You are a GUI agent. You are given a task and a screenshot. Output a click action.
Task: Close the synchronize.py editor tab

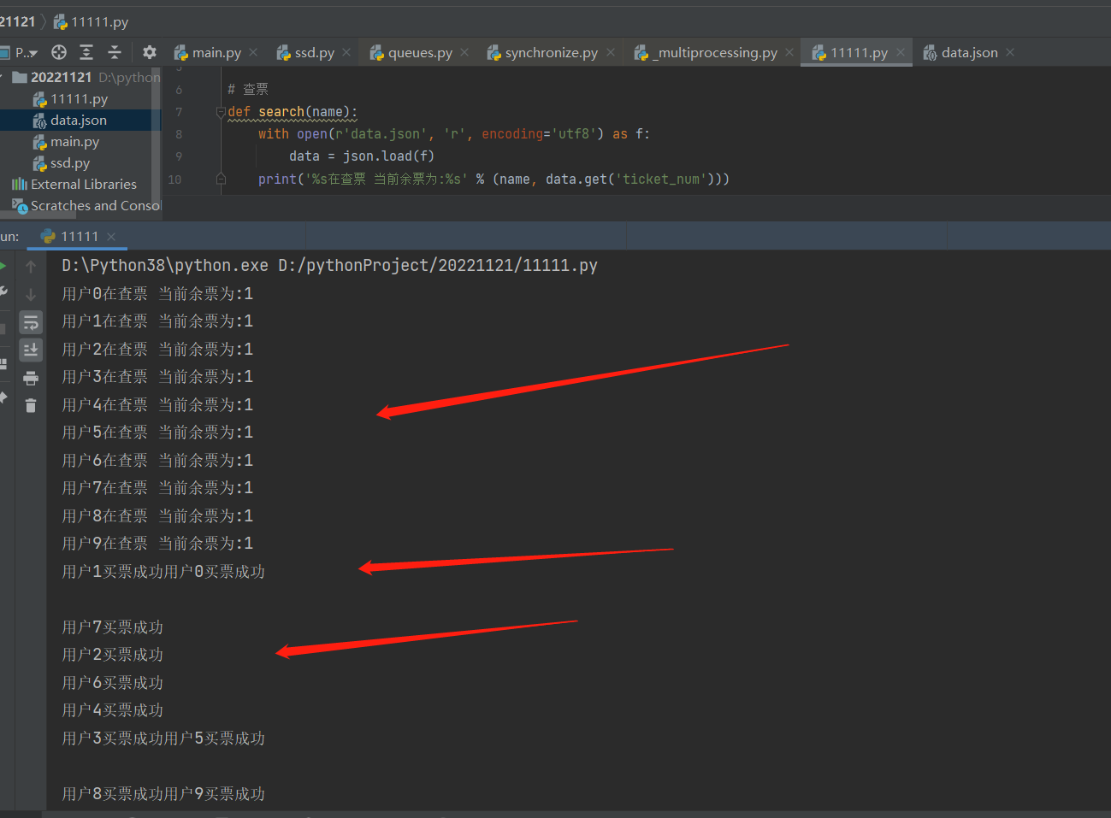(611, 52)
